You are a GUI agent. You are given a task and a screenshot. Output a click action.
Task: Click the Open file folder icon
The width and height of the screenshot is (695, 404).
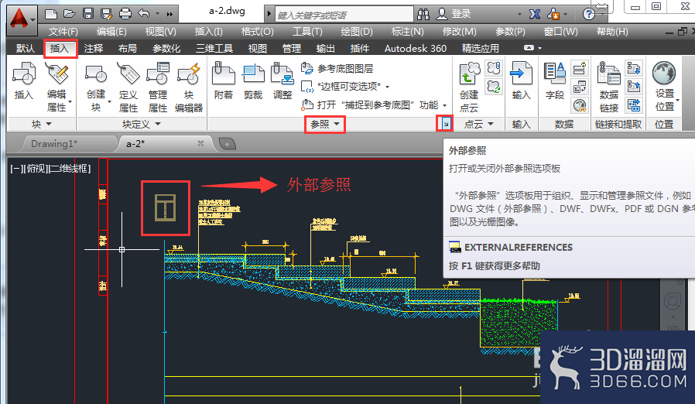[x=70, y=14]
